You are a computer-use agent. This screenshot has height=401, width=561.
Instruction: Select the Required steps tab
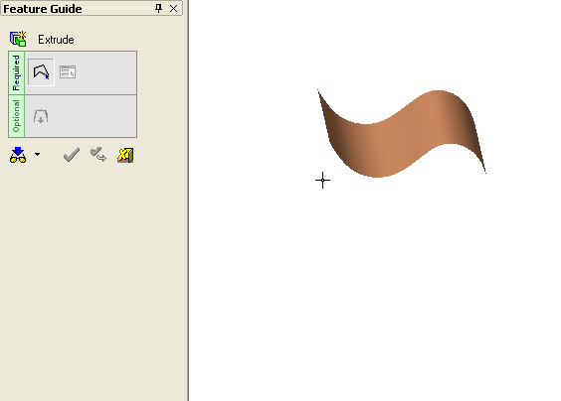(16, 72)
